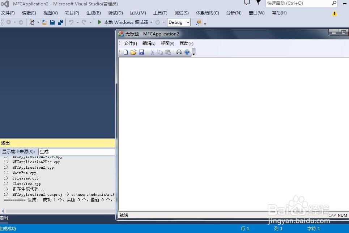Open 视图(V) menu in MFCApplication2 window
349x233 pixels.
167,43
